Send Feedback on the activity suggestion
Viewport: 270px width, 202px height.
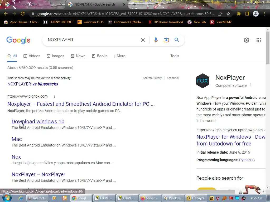click(x=173, y=78)
